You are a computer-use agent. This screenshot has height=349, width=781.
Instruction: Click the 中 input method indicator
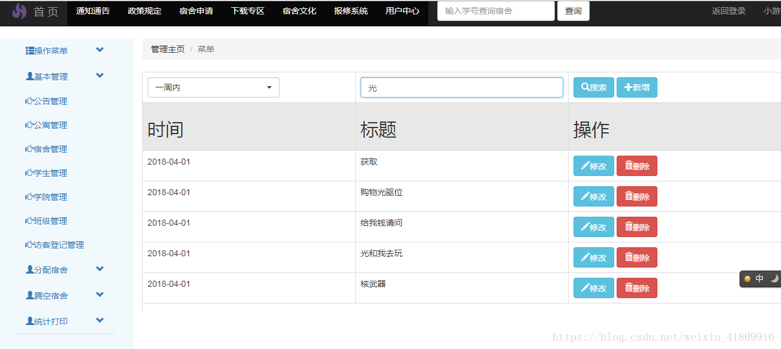(759, 279)
